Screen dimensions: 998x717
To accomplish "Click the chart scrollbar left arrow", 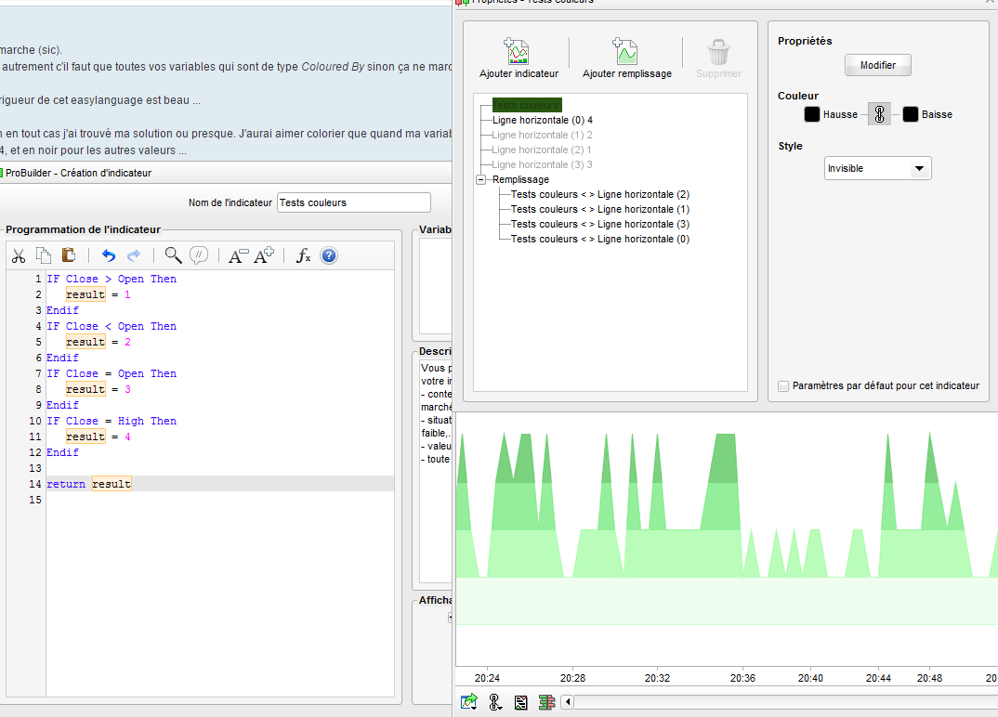I will click(568, 702).
